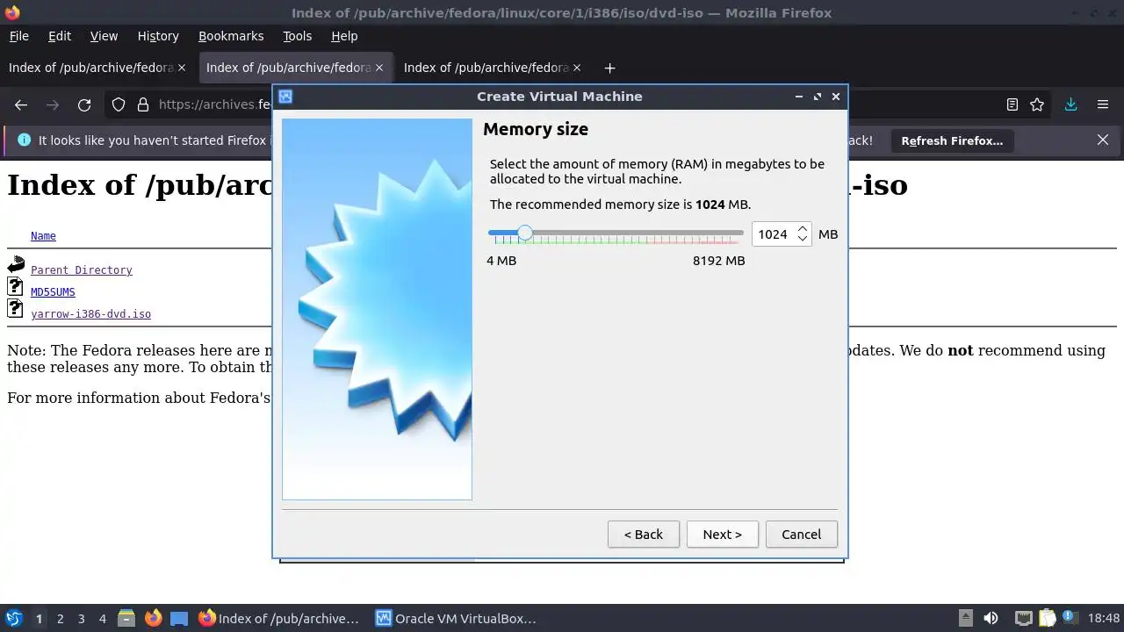Open the View menu
The height and width of the screenshot is (632, 1124).
104,36
